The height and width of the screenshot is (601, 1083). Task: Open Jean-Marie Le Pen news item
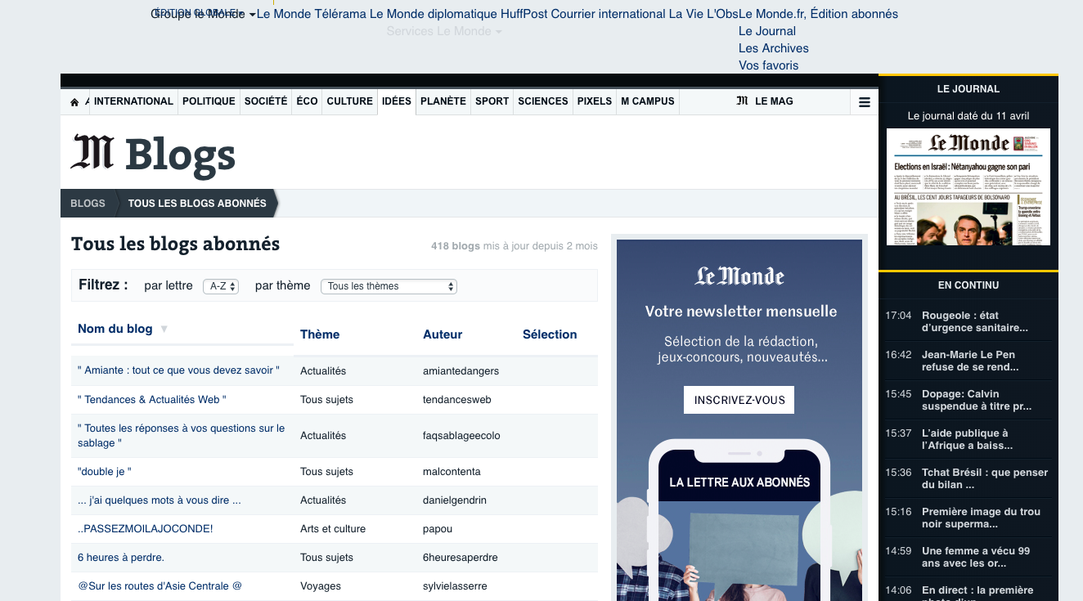pos(968,361)
